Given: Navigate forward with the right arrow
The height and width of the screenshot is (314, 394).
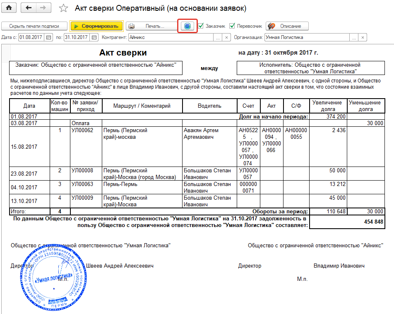Looking at the screenshot, I should pyautogui.click(x=43, y=8).
